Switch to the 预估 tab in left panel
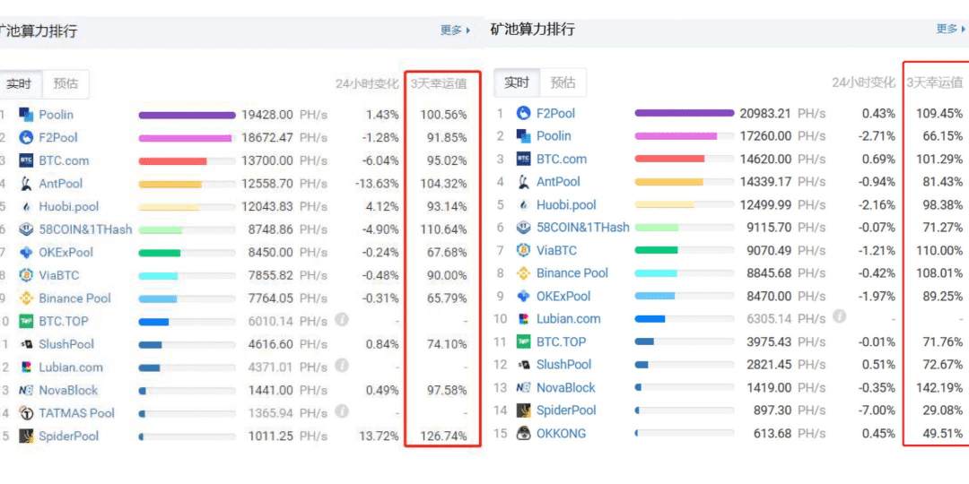 pos(65,84)
